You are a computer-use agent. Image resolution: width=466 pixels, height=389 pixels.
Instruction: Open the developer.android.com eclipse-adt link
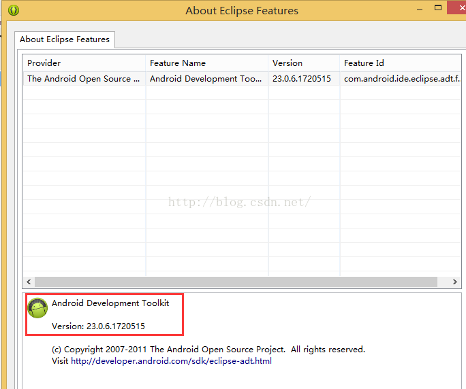(171, 361)
